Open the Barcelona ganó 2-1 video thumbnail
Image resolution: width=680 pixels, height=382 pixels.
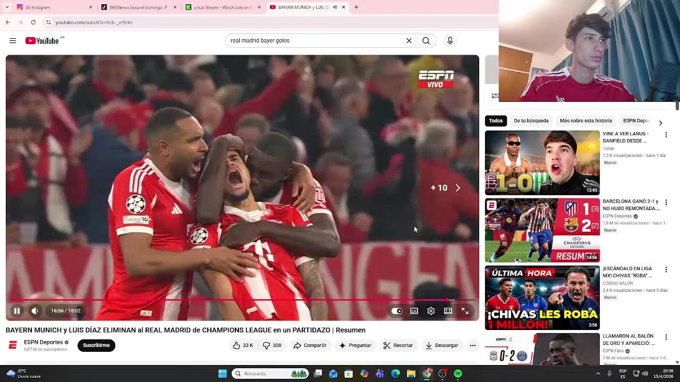pyautogui.click(x=542, y=230)
